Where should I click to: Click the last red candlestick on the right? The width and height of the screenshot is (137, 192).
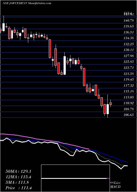point(111,103)
